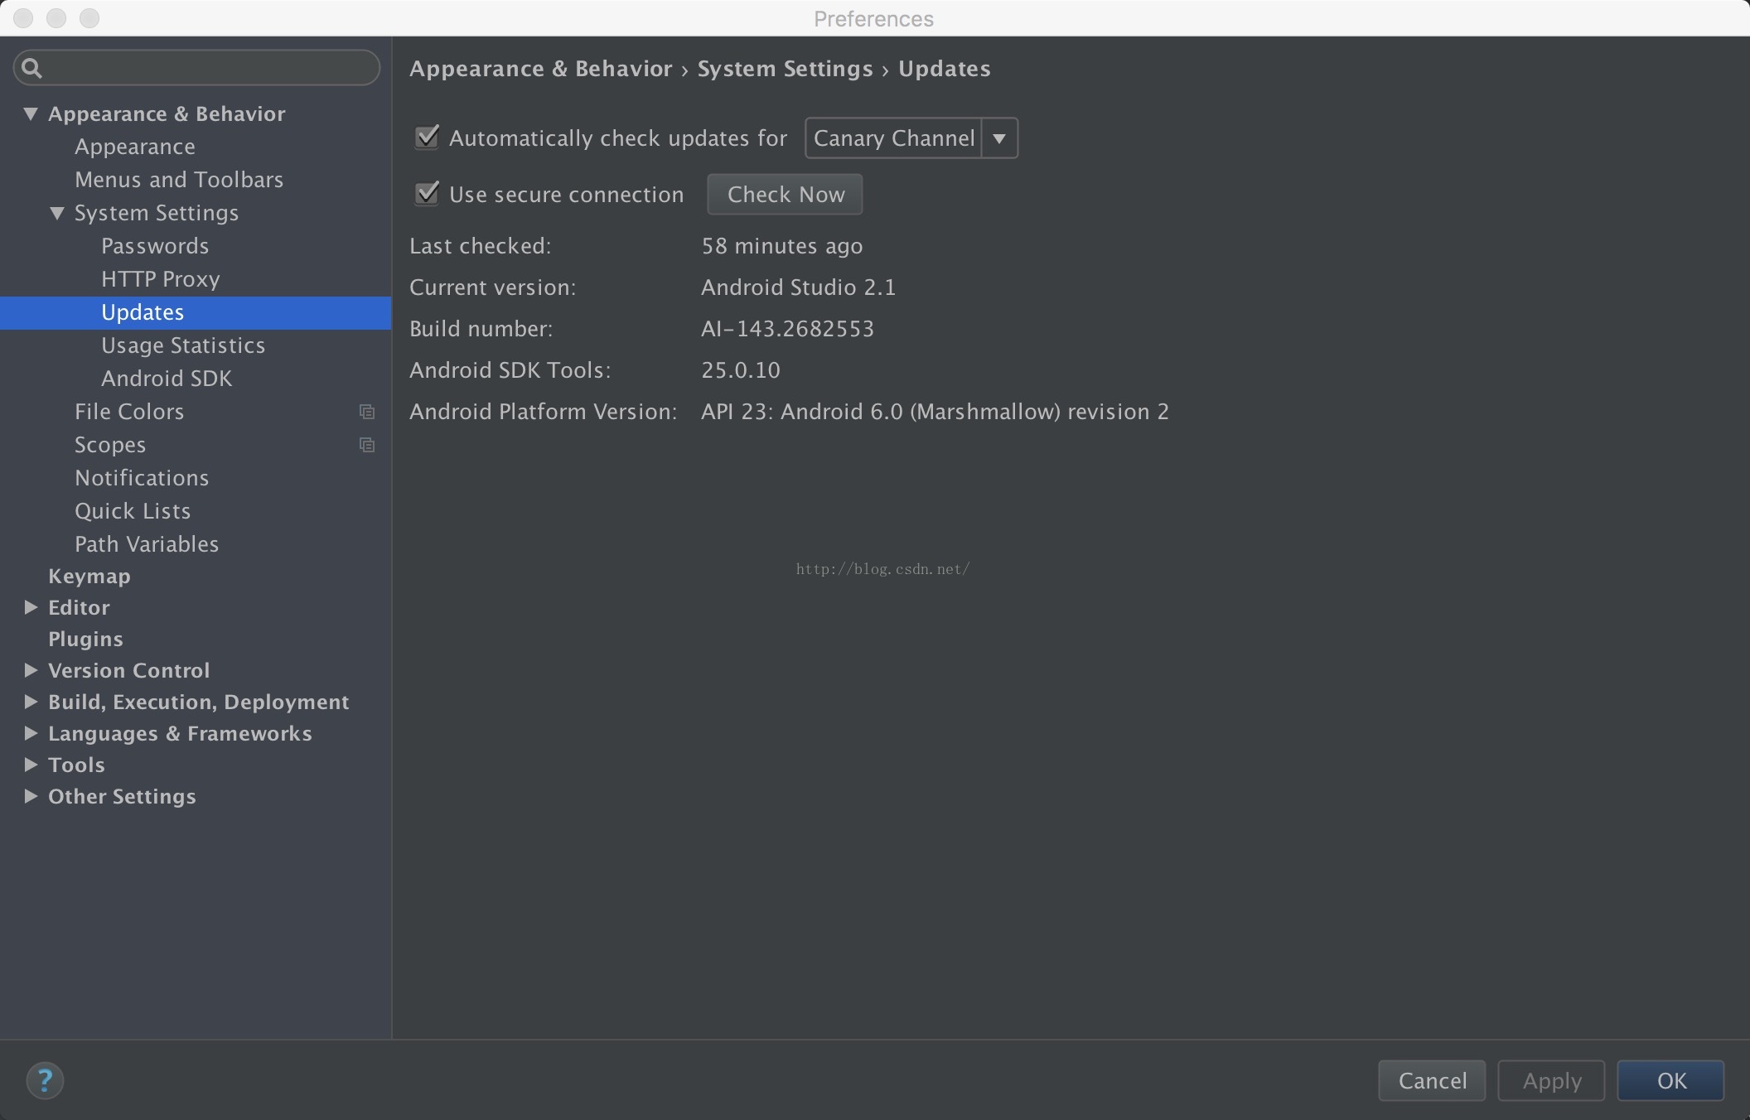The width and height of the screenshot is (1750, 1120).
Task: Expand the Tools section
Action: tap(31, 765)
